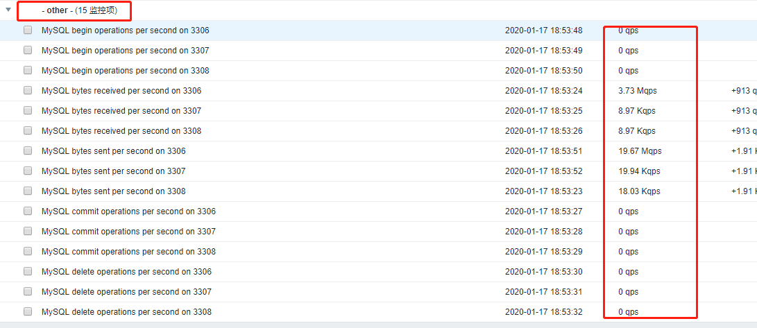The width and height of the screenshot is (757, 328).
Task: Collapse the other group triangle
Action: [8, 10]
